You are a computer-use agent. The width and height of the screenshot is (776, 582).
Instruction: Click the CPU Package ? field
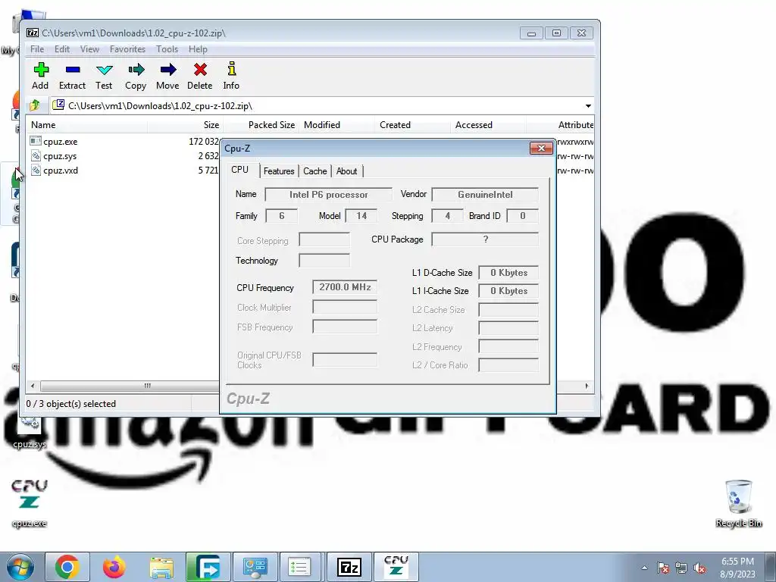click(485, 239)
